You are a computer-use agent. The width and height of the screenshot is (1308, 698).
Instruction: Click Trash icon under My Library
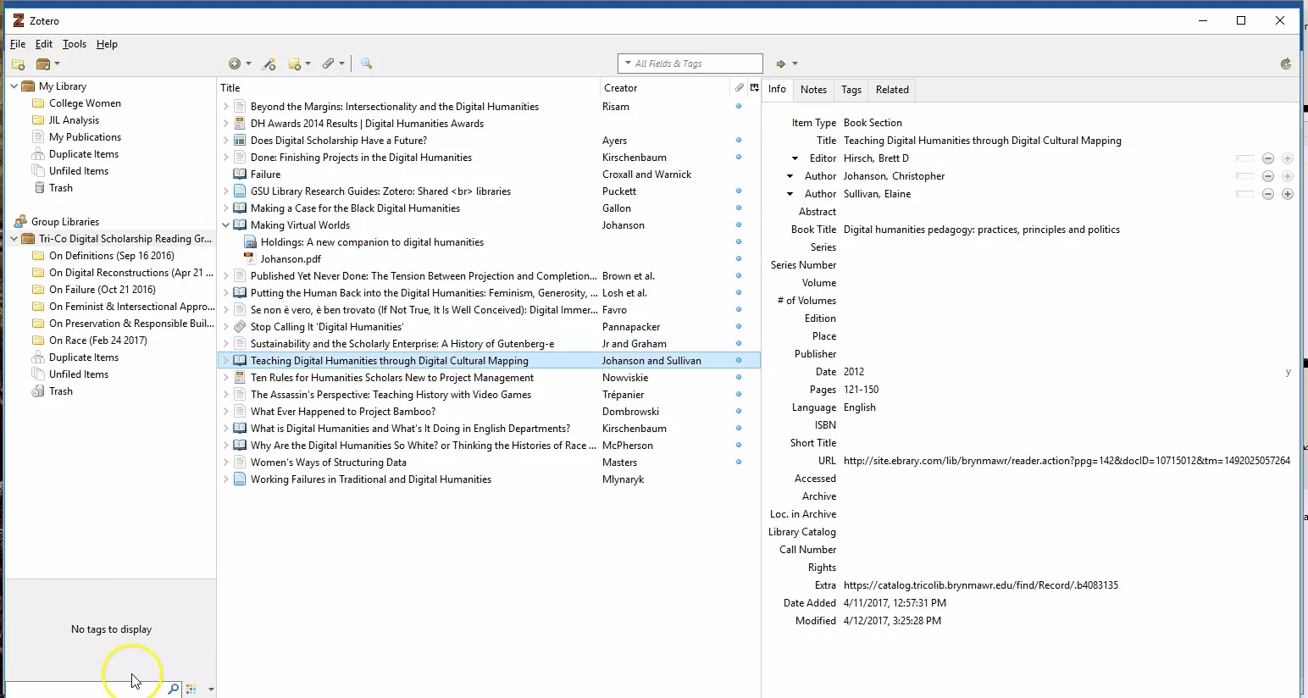coord(39,188)
